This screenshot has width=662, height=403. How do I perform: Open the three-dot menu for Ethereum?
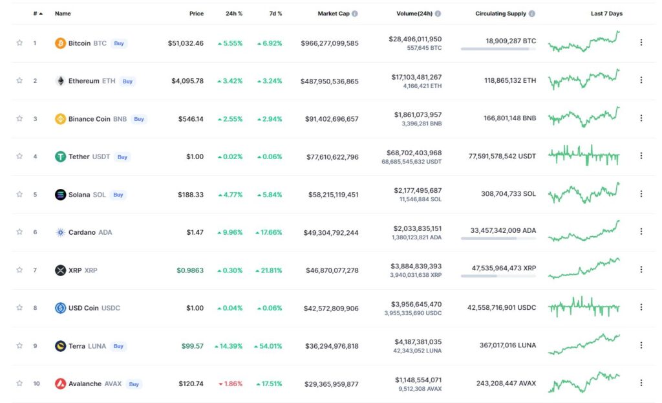point(641,80)
